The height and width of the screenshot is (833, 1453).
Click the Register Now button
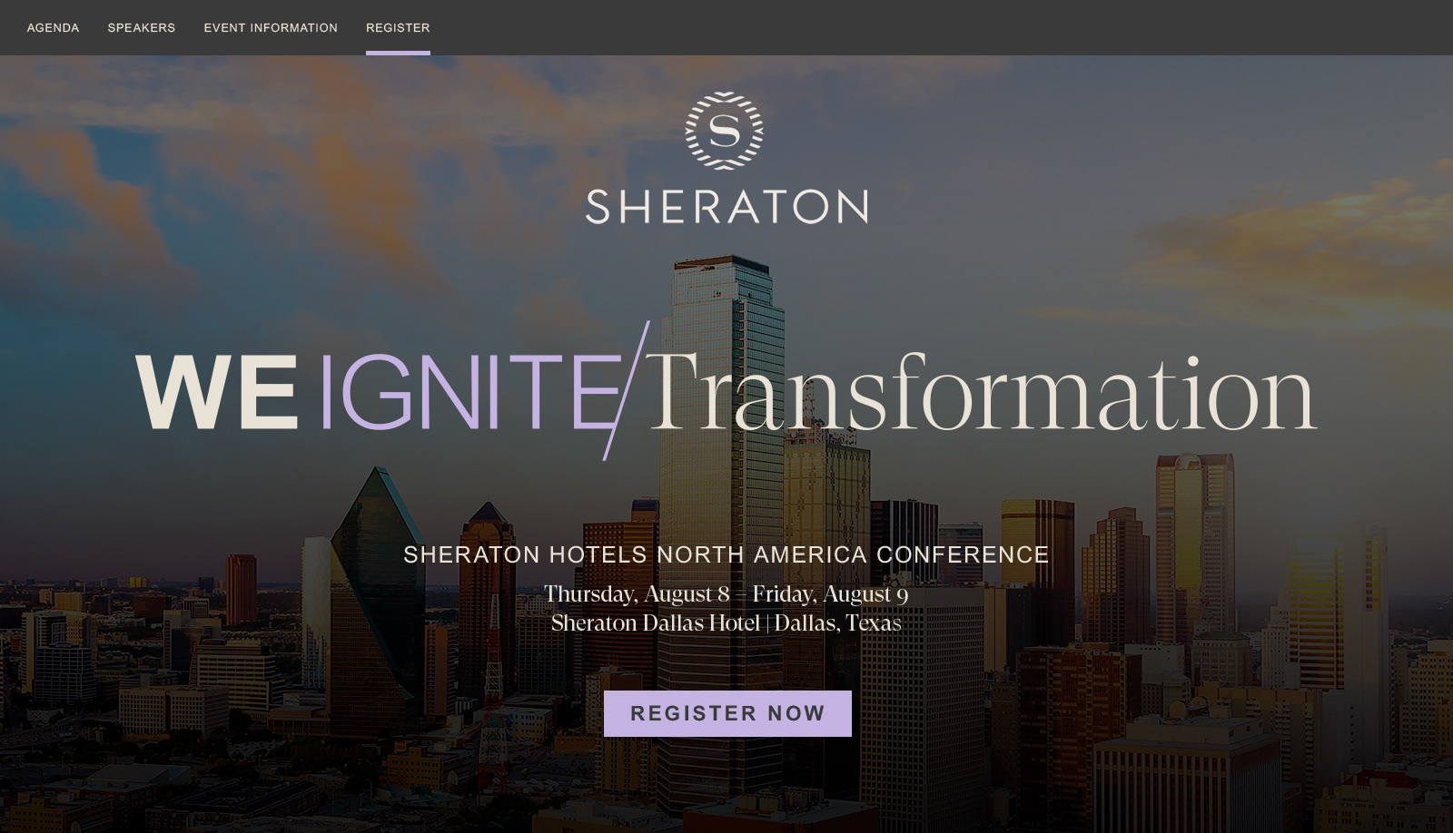click(727, 713)
